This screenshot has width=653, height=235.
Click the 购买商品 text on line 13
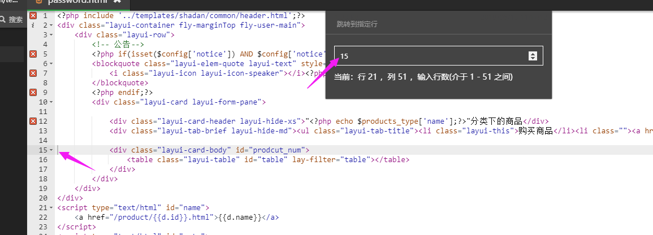click(535, 131)
